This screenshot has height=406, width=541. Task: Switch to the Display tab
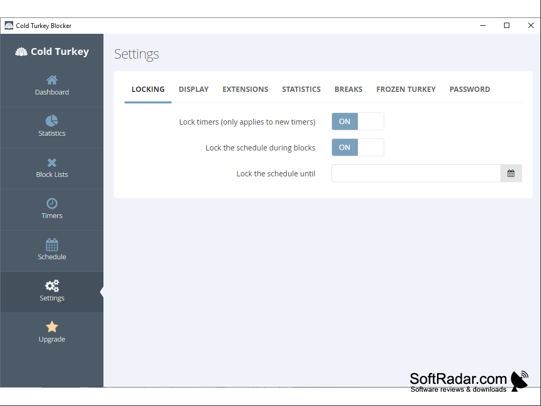click(194, 89)
